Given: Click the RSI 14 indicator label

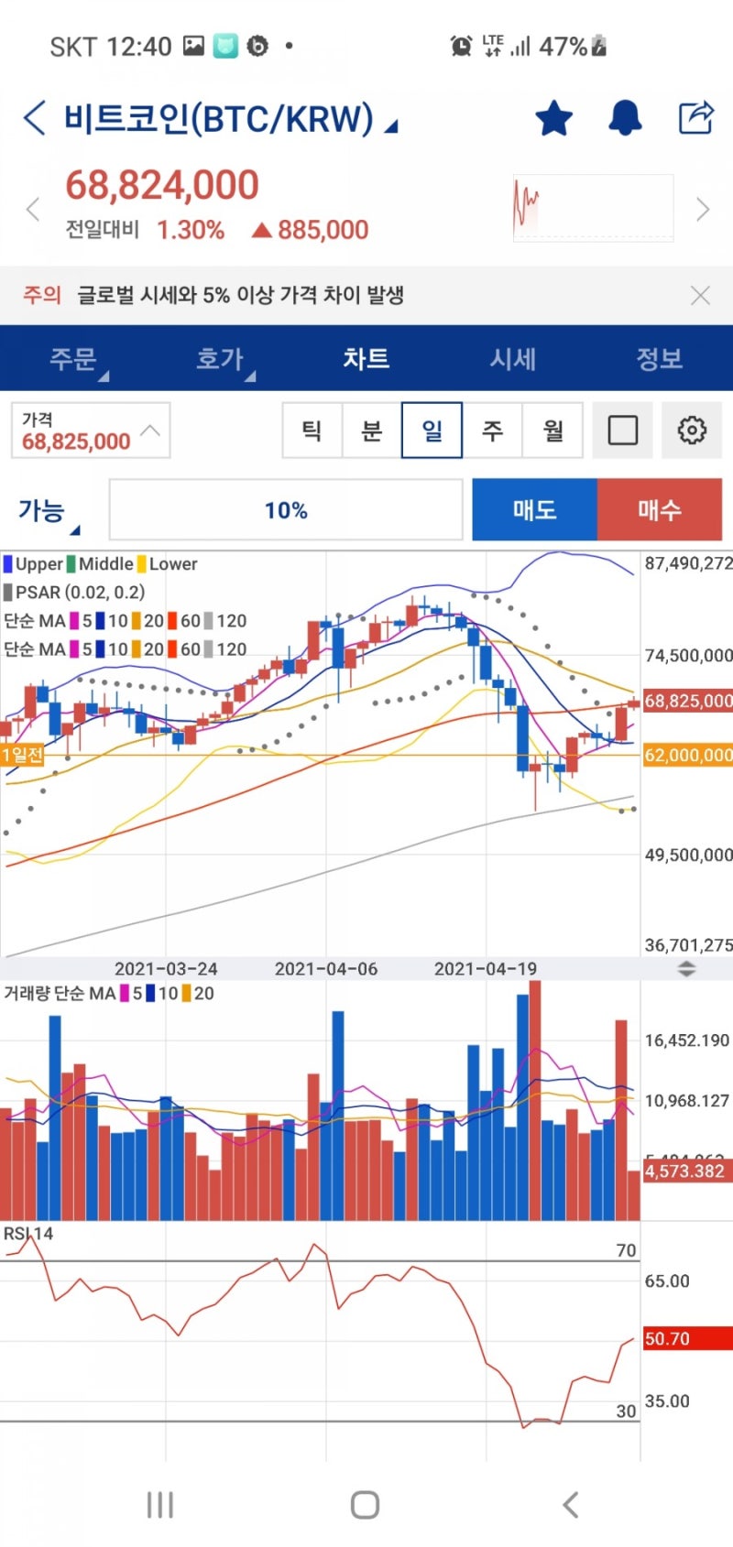Looking at the screenshot, I should (28, 1234).
